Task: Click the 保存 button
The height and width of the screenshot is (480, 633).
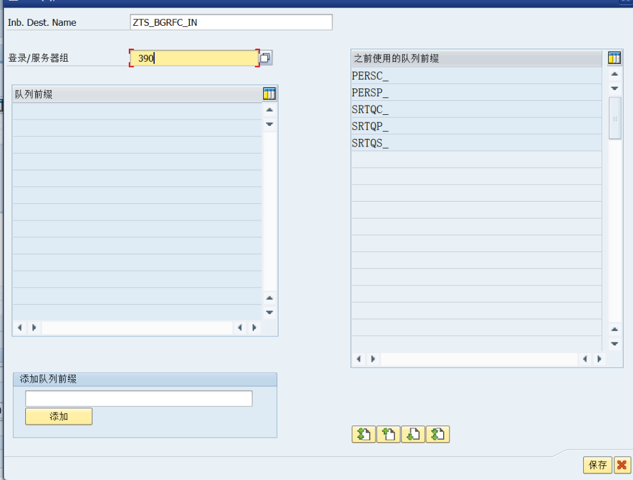Action: pos(597,465)
